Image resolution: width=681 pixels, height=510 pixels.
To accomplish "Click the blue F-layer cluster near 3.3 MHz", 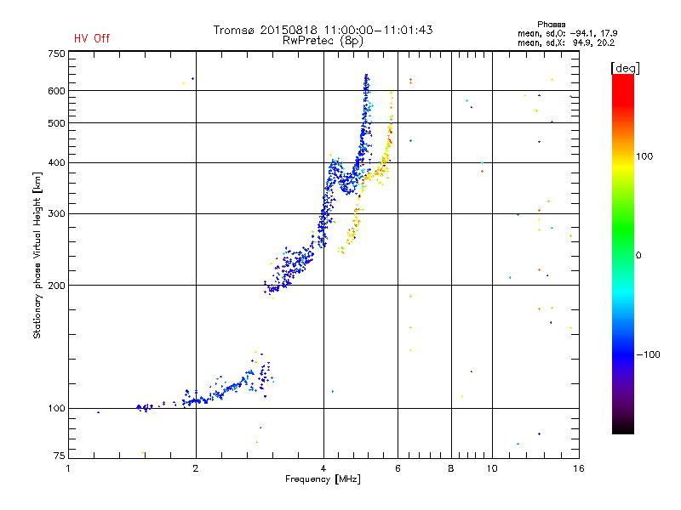I will pyautogui.click(x=289, y=269).
